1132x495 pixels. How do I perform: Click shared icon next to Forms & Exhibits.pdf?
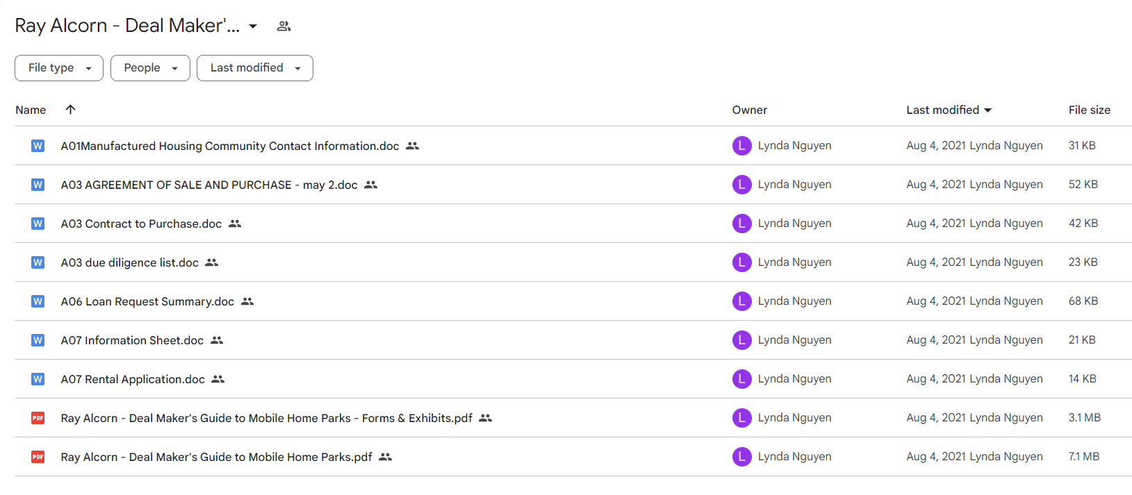(x=486, y=418)
